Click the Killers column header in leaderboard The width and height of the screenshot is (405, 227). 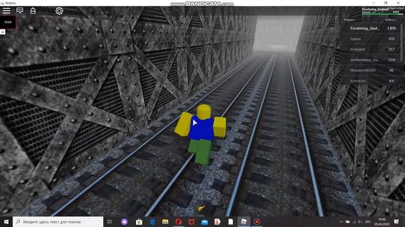tap(390, 20)
